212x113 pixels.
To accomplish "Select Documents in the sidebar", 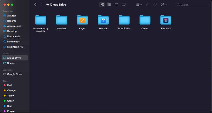I will (15, 36).
